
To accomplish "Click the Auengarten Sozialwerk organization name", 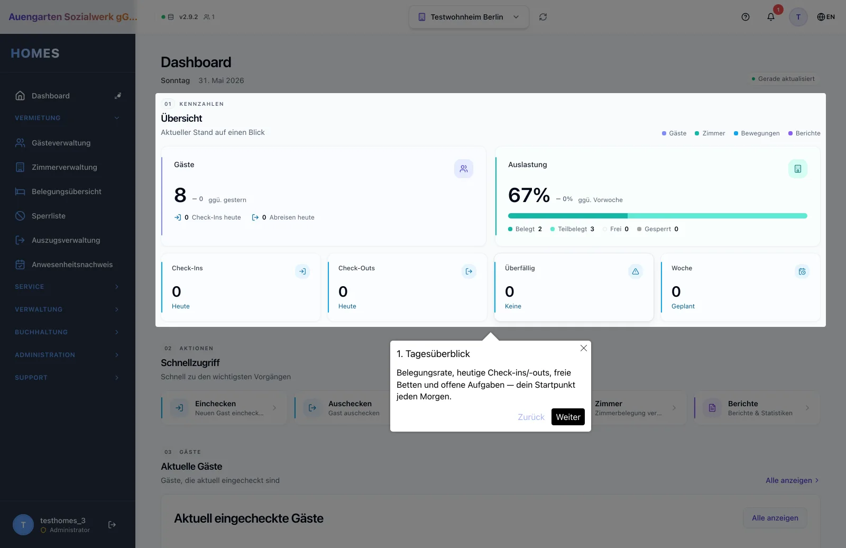I will 72,16.
